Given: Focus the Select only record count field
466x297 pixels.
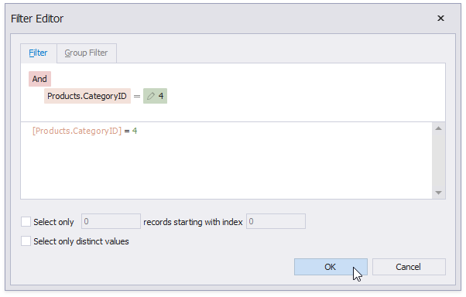Looking at the screenshot, I should click(x=111, y=221).
